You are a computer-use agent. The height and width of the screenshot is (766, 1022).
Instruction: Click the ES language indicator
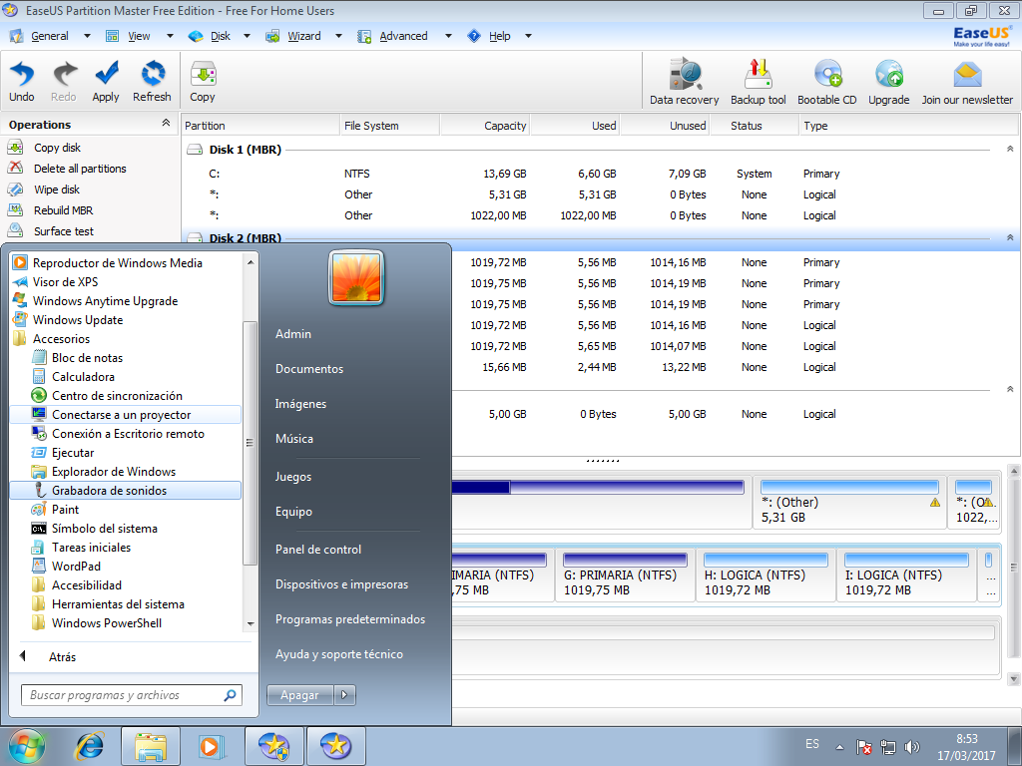(x=812, y=744)
